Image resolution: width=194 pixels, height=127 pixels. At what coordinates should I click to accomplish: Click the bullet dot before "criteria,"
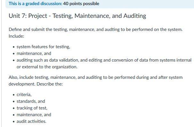pos(14,95)
